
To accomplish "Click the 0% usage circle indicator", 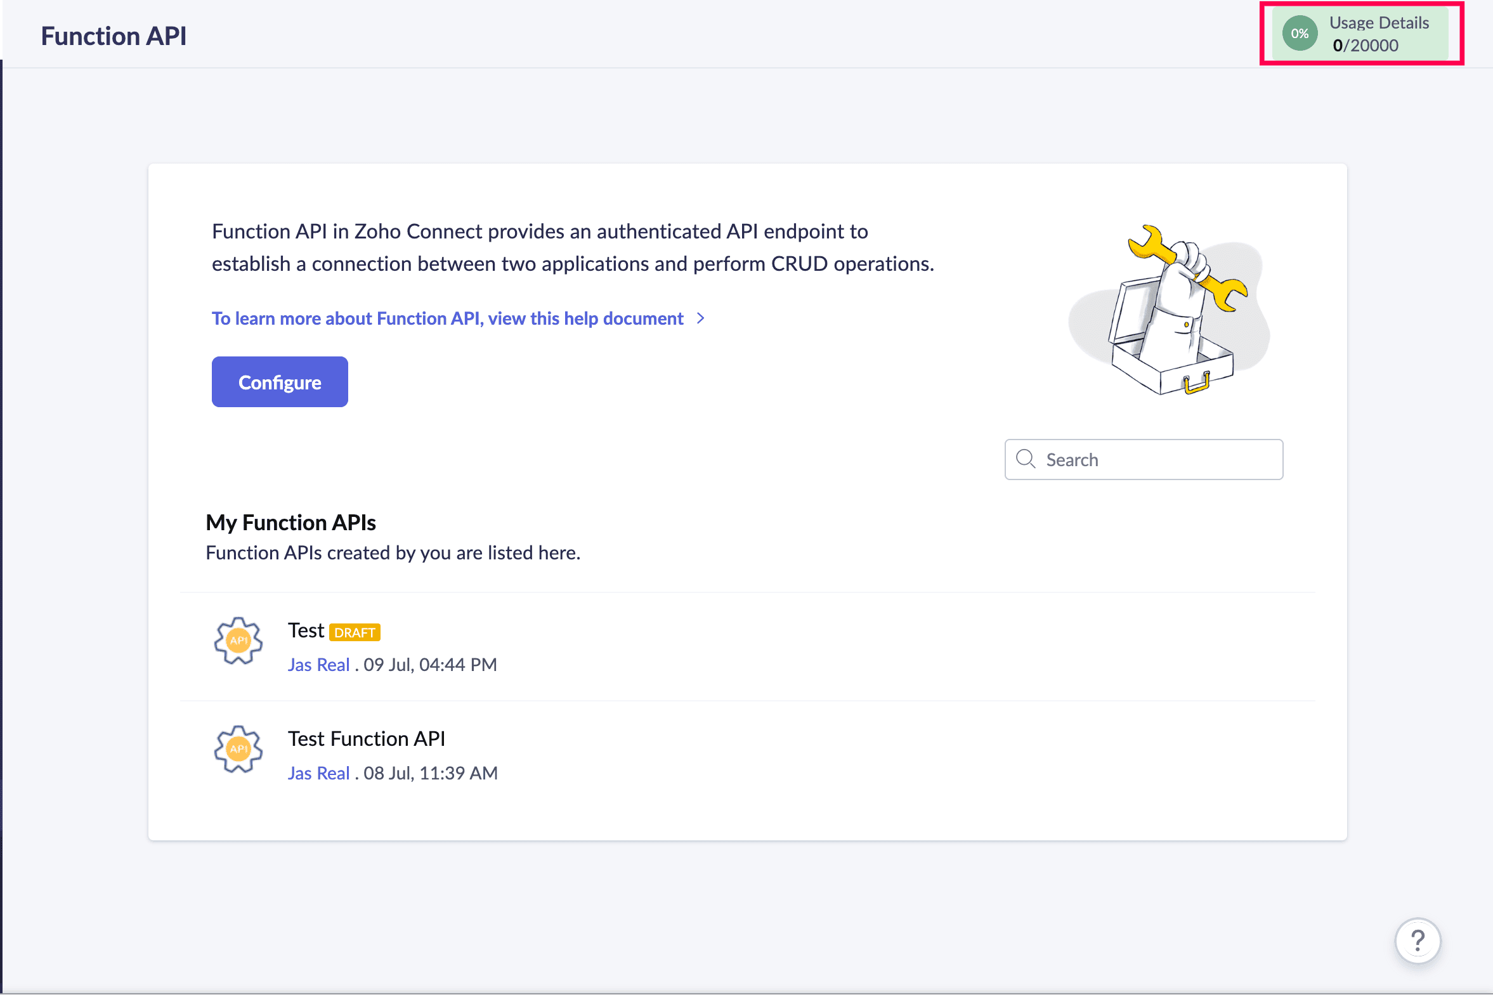I will 1300,34.
